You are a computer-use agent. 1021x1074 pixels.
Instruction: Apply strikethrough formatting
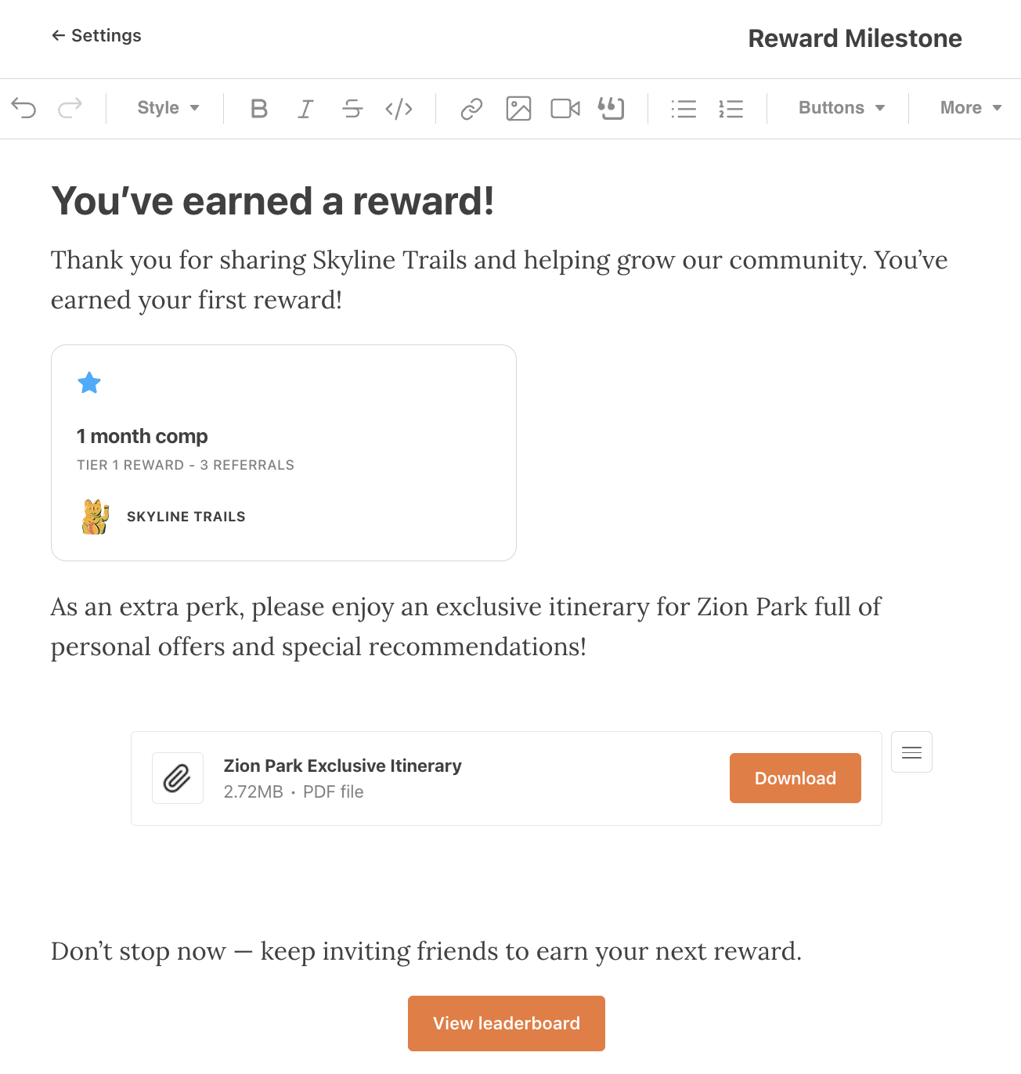(x=352, y=108)
